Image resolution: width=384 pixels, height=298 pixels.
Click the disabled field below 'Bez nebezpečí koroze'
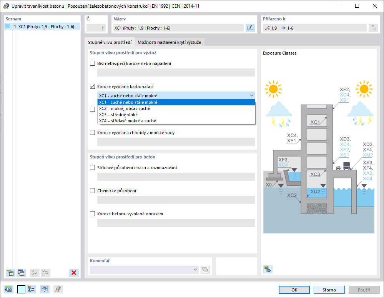(176, 73)
